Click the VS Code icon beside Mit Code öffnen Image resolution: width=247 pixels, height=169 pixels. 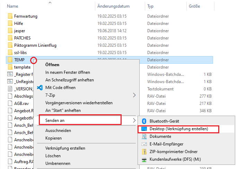click(x=40, y=88)
